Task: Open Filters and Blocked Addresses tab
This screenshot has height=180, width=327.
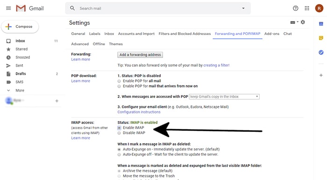Action: click(x=185, y=34)
